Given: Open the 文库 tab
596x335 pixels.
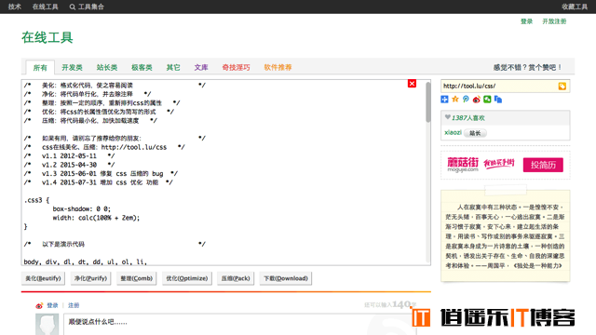Looking at the screenshot, I should [x=201, y=67].
